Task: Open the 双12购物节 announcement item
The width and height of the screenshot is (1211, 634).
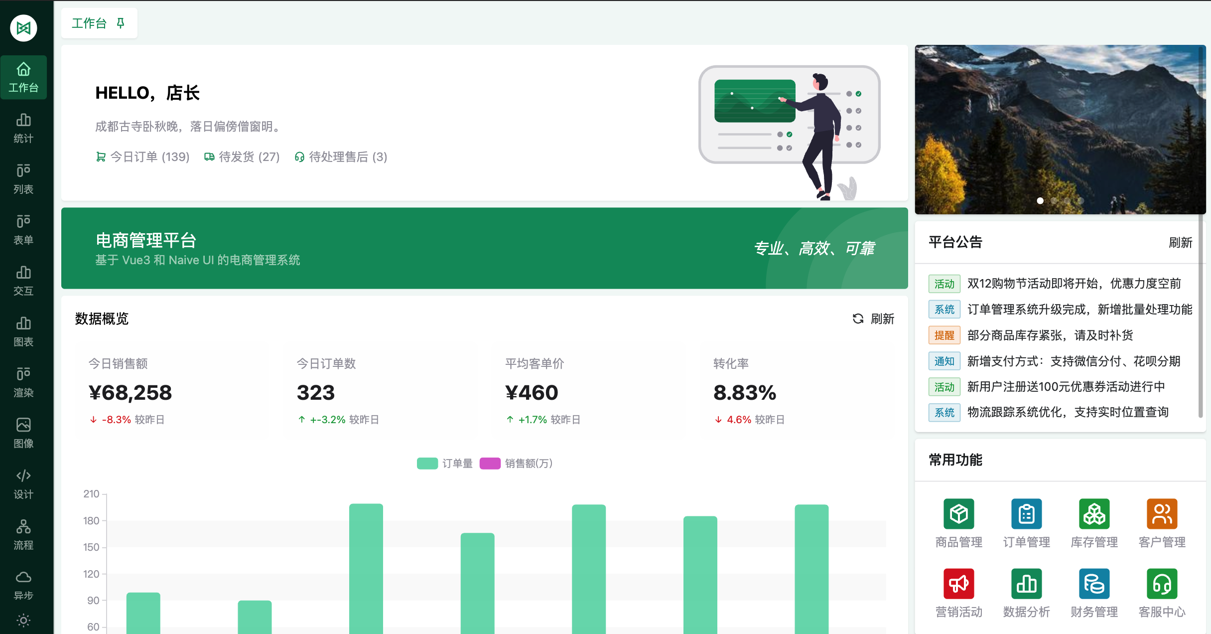Action: [x=1074, y=284]
